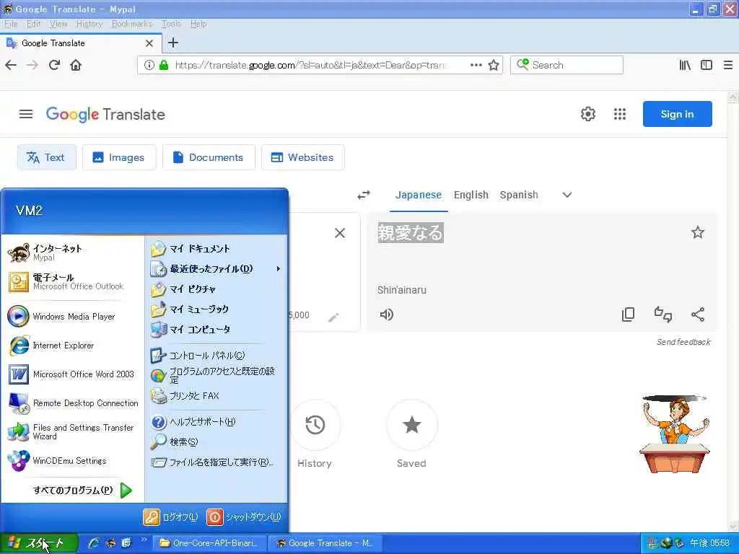Click the pencil handwriting icon
Image resolution: width=739 pixels, height=554 pixels.
(333, 318)
